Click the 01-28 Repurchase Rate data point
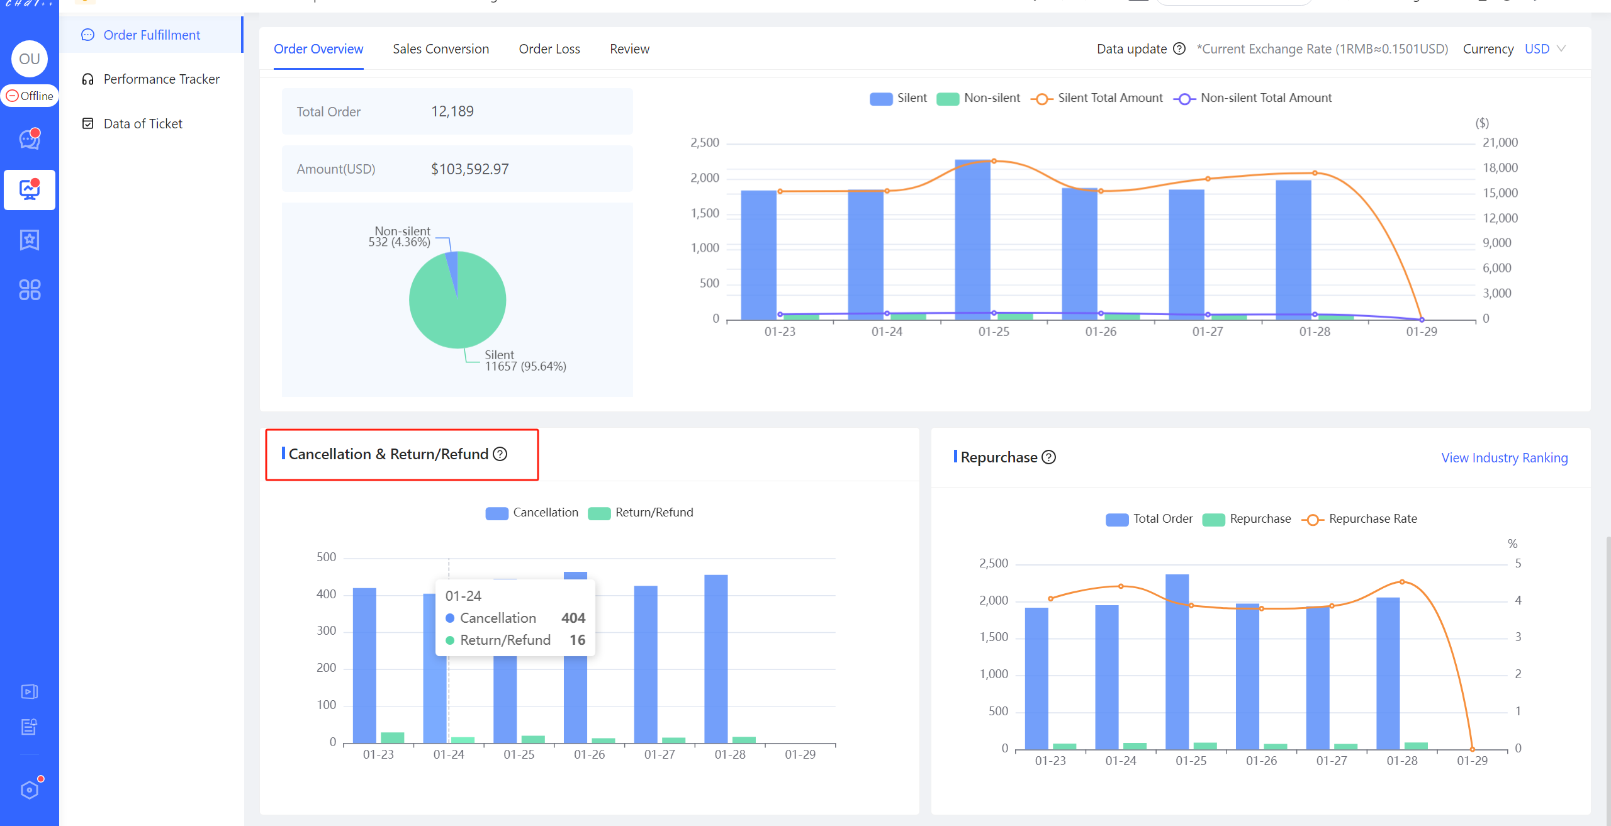The width and height of the screenshot is (1611, 826). coord(1402,582)
